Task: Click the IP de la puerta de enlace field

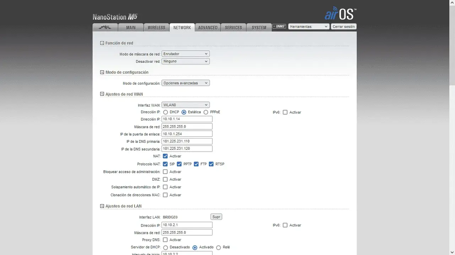Action: [x=187, y=134]
